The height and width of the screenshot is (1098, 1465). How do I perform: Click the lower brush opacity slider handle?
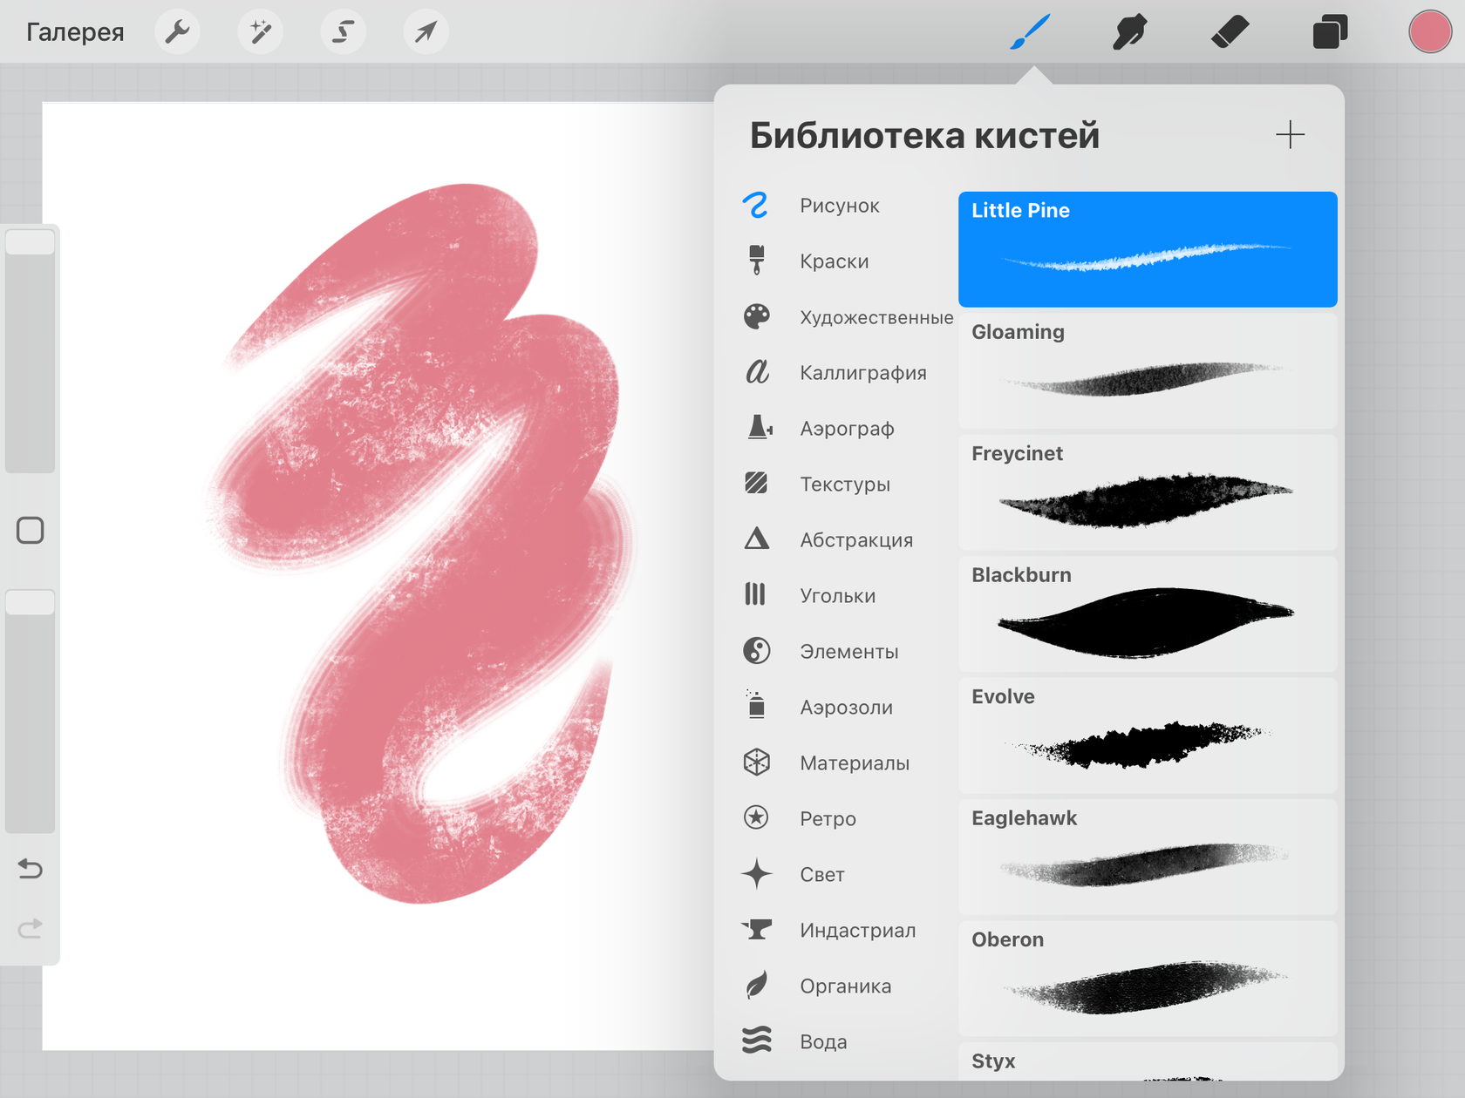31,602
